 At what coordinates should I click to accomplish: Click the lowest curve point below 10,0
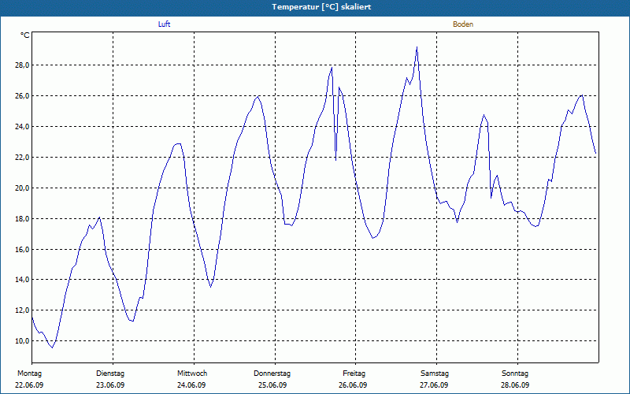tap(52, 348)
